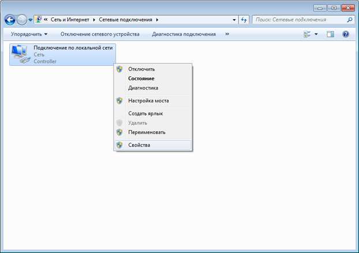Image resolution: width=359 pixels, height=253 pixels.
Task: Minimize the network connections window
Action: coord(320,8)
